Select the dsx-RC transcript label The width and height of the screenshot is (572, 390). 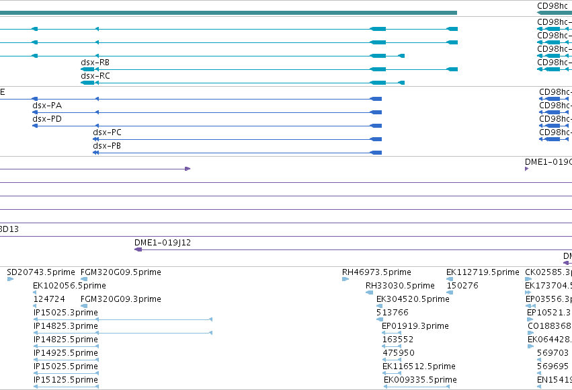(x=95, y=76)
